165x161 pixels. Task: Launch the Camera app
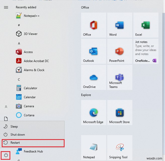click(x=25, y=106)
